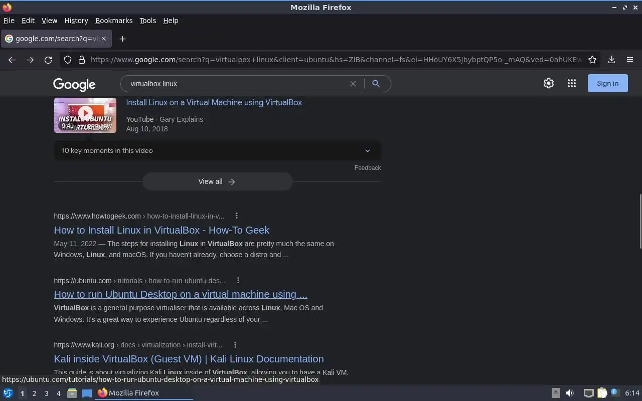Clear the Google search box text
The height and width of the screenshot is (401, 642).
353,84
